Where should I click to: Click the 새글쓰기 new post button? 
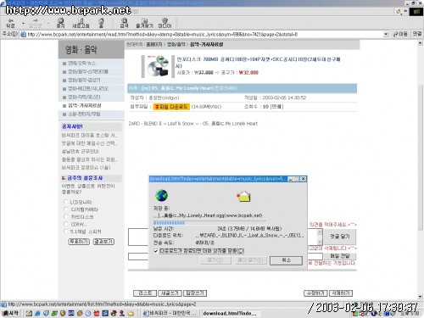coord(170,293)
